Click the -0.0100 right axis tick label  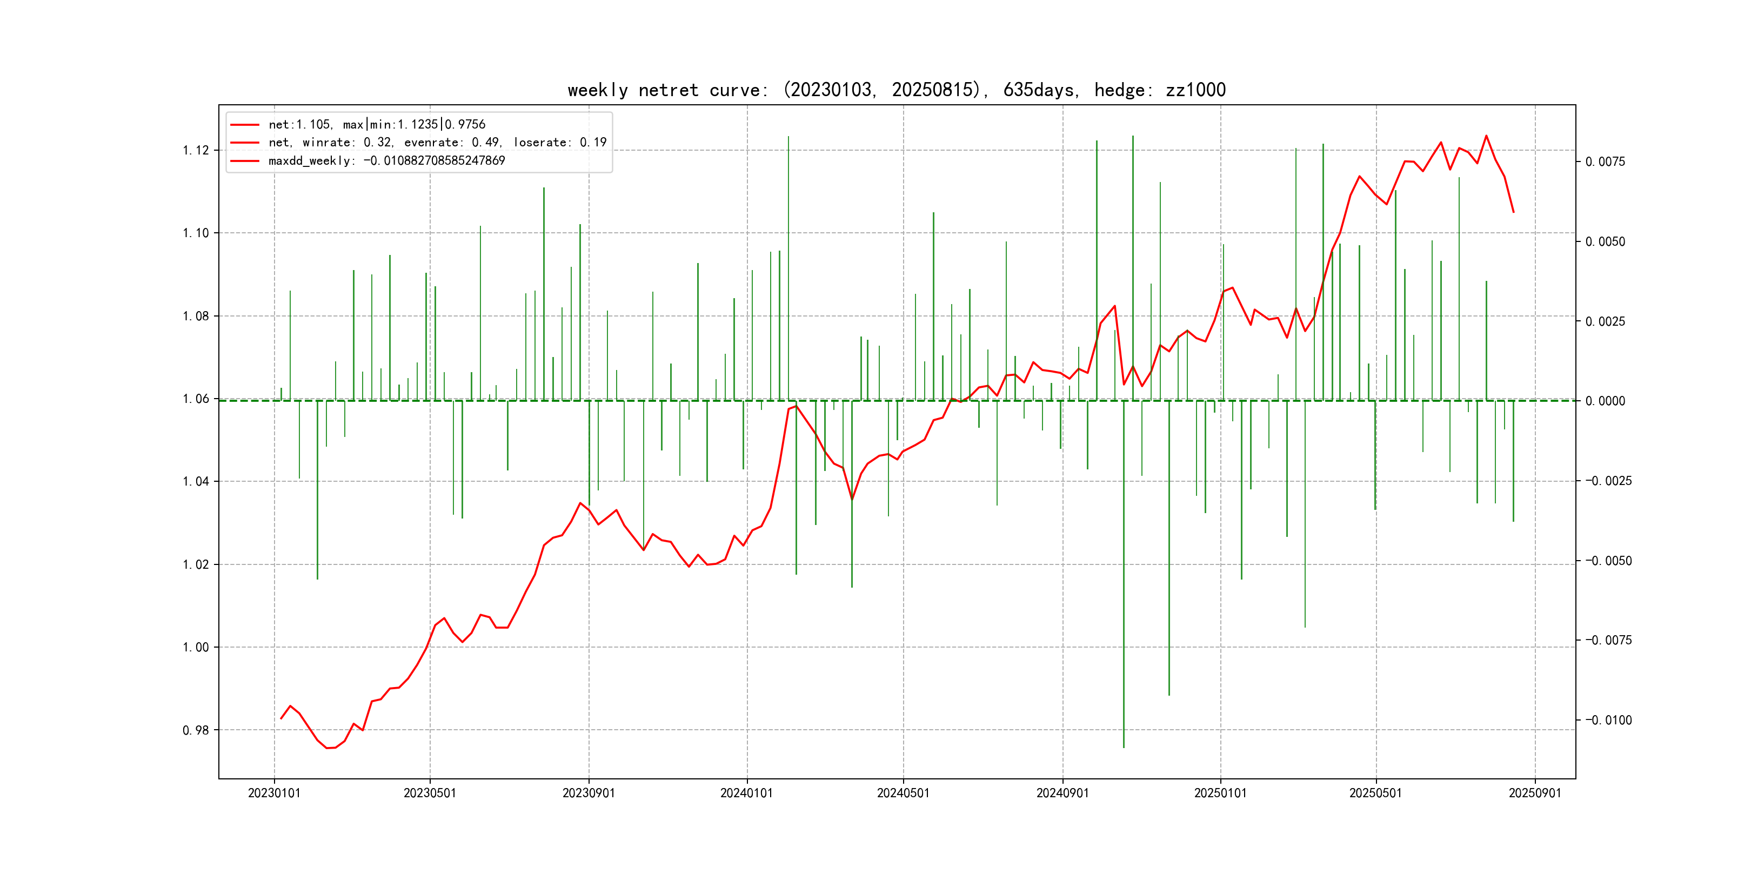pyautogui.click(x=1608, y=720)
